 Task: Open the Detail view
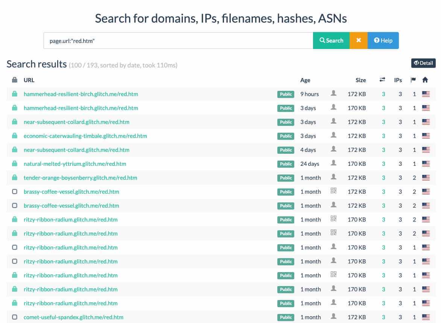click(x=423, y=63)
